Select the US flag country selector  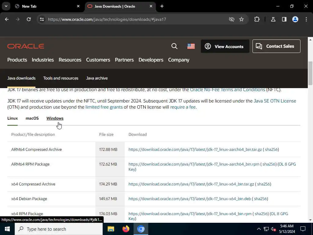pos(191,46)
